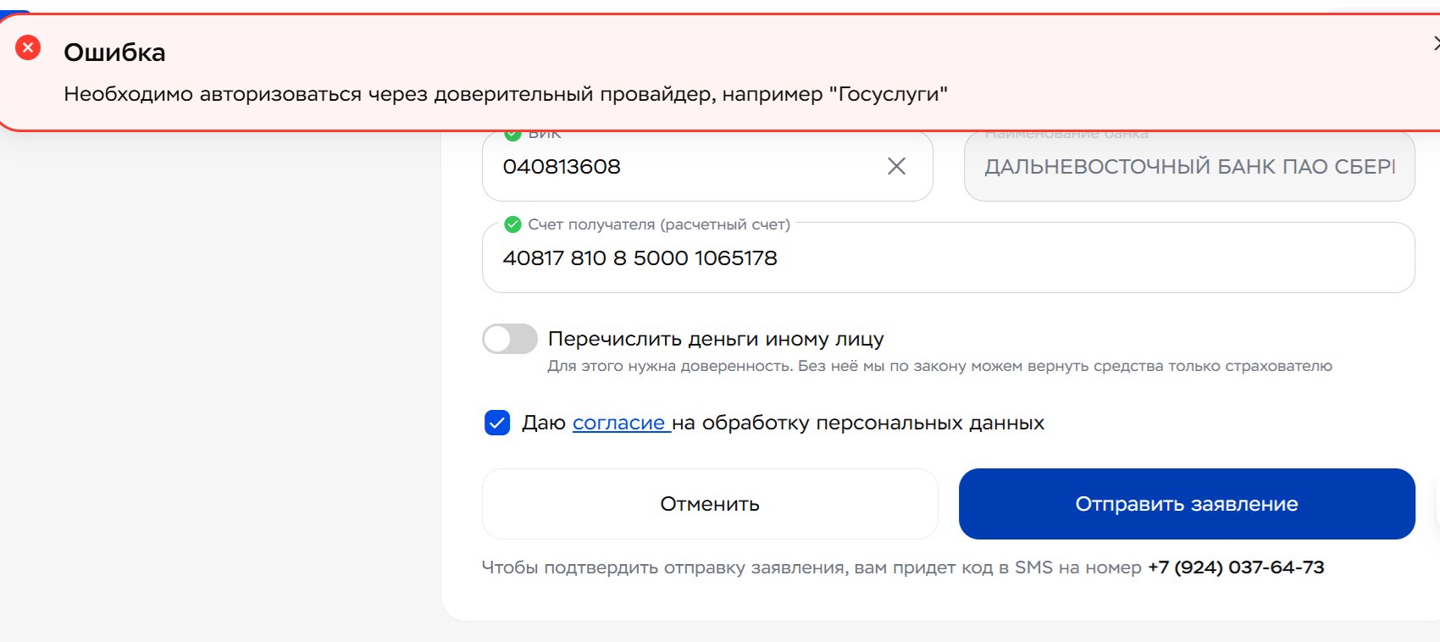Click the green checkmark next to БИК label
The width and height of the screenshot is (1440, 642).
(512, 134)
